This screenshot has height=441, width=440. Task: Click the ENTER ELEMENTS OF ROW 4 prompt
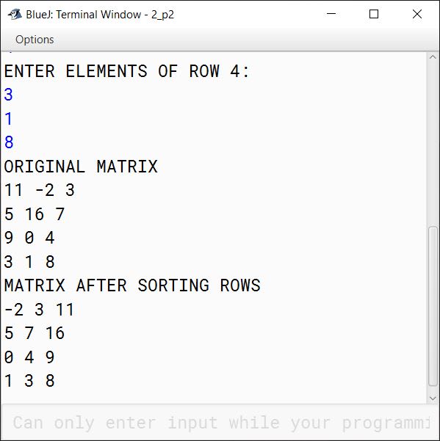click(126, 71)
